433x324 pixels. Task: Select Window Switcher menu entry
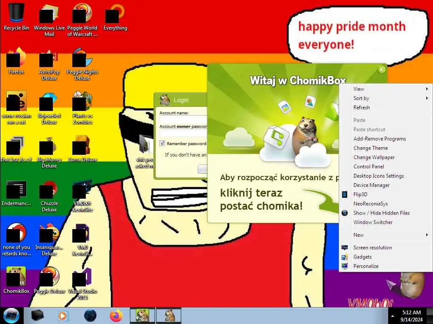tap(386, 222)
